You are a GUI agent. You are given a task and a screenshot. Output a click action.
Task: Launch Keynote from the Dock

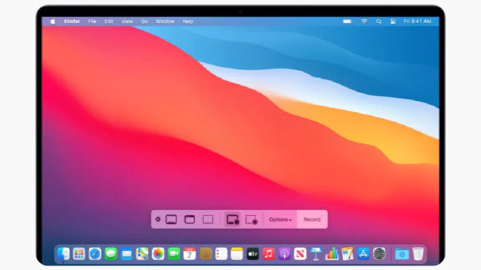tap(316, 254)
